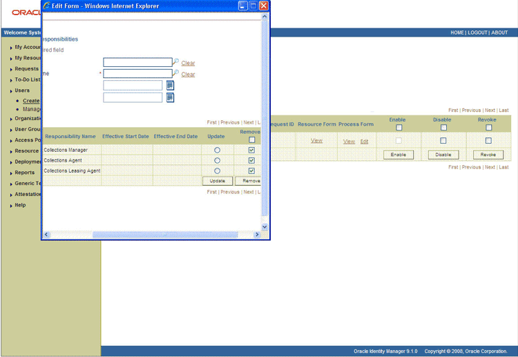Click the Collections Leasing Agent row text
Screen dimensions: 518x357
72,171
